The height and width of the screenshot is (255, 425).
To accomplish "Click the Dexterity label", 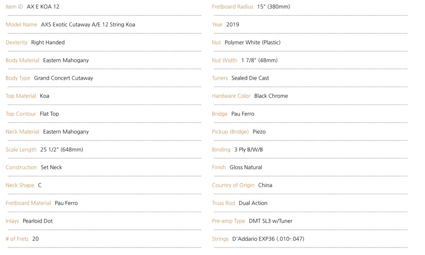I will point(17,42).
